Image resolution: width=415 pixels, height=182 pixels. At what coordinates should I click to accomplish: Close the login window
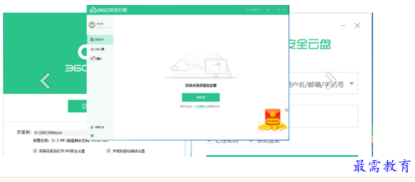click(357, 26)
